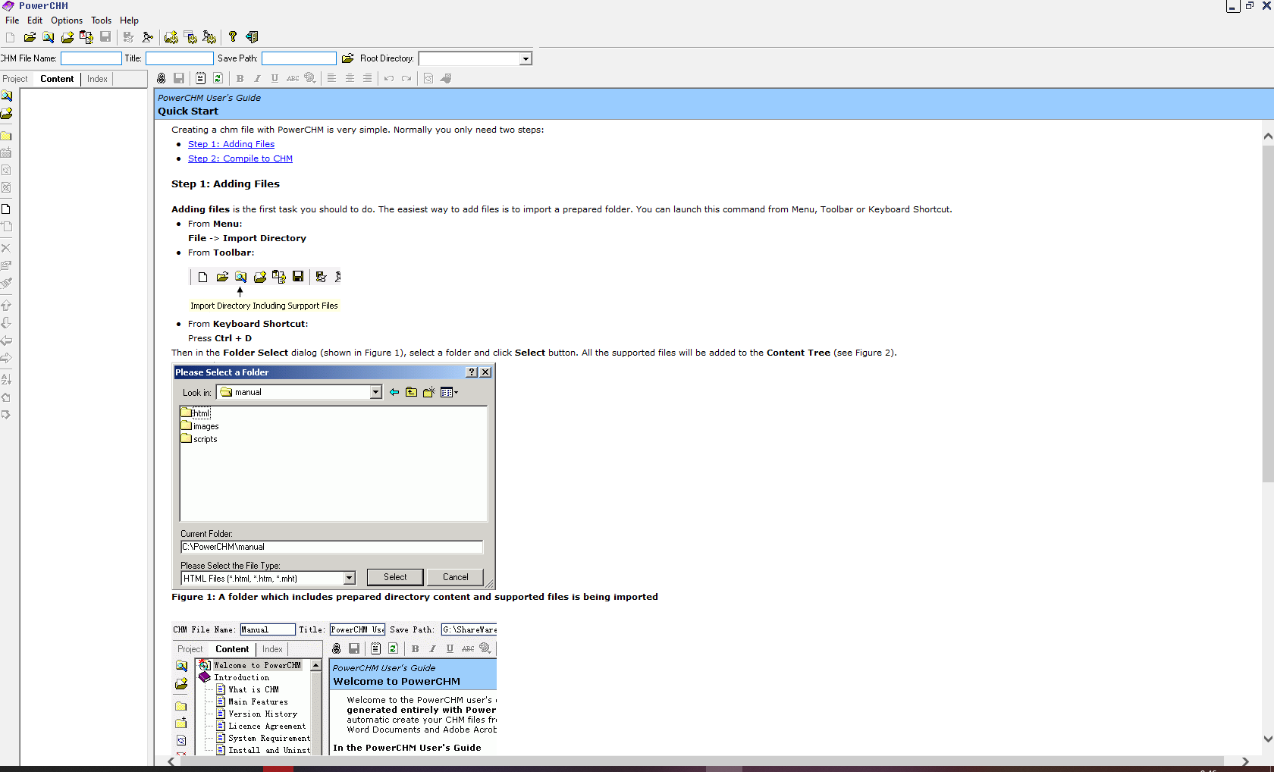This screenshot has height=772, width=1274.
Task: Browse for save path using folder icon
Action: point(347,58)
